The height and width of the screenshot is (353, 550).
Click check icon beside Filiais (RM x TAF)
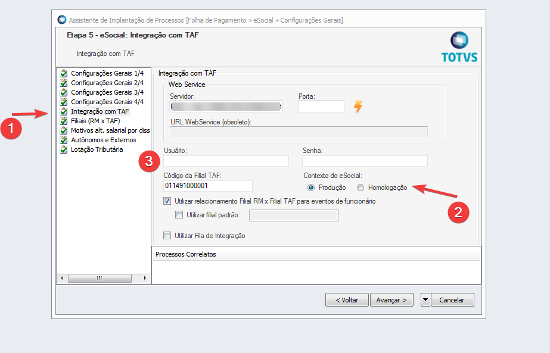tap(64, 121)
